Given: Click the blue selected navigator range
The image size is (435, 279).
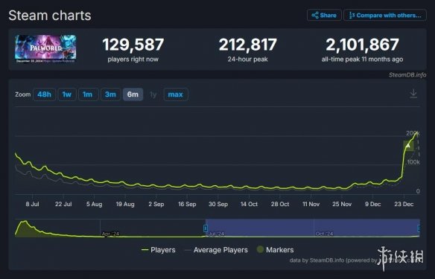Looking at the screenshot, I should pyautogui.click(x=312, y=228).
